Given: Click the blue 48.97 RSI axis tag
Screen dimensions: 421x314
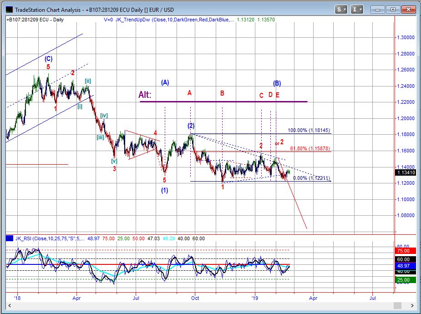Looking at the screenshot, I should tap(406, 266).
